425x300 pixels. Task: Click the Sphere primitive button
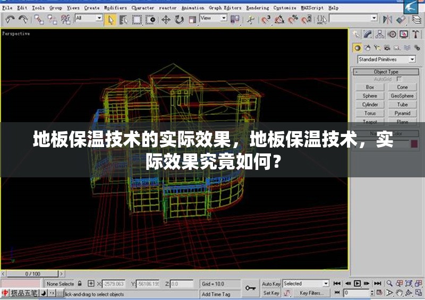tap(370, 96)
